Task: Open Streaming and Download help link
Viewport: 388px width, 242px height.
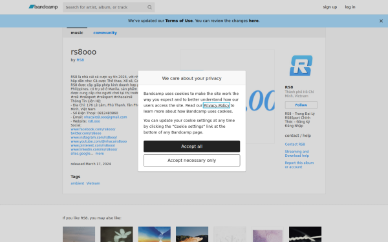Action: coord(297,154)
